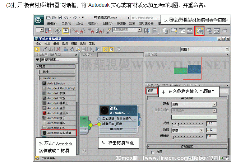The width and height of the screenshot is (231, 164).
Task: Toggle show background in preview icon
Action: (84, 49)
